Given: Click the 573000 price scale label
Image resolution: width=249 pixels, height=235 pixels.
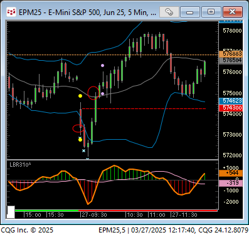Looking at the screenshot, I should coord(232,134).
